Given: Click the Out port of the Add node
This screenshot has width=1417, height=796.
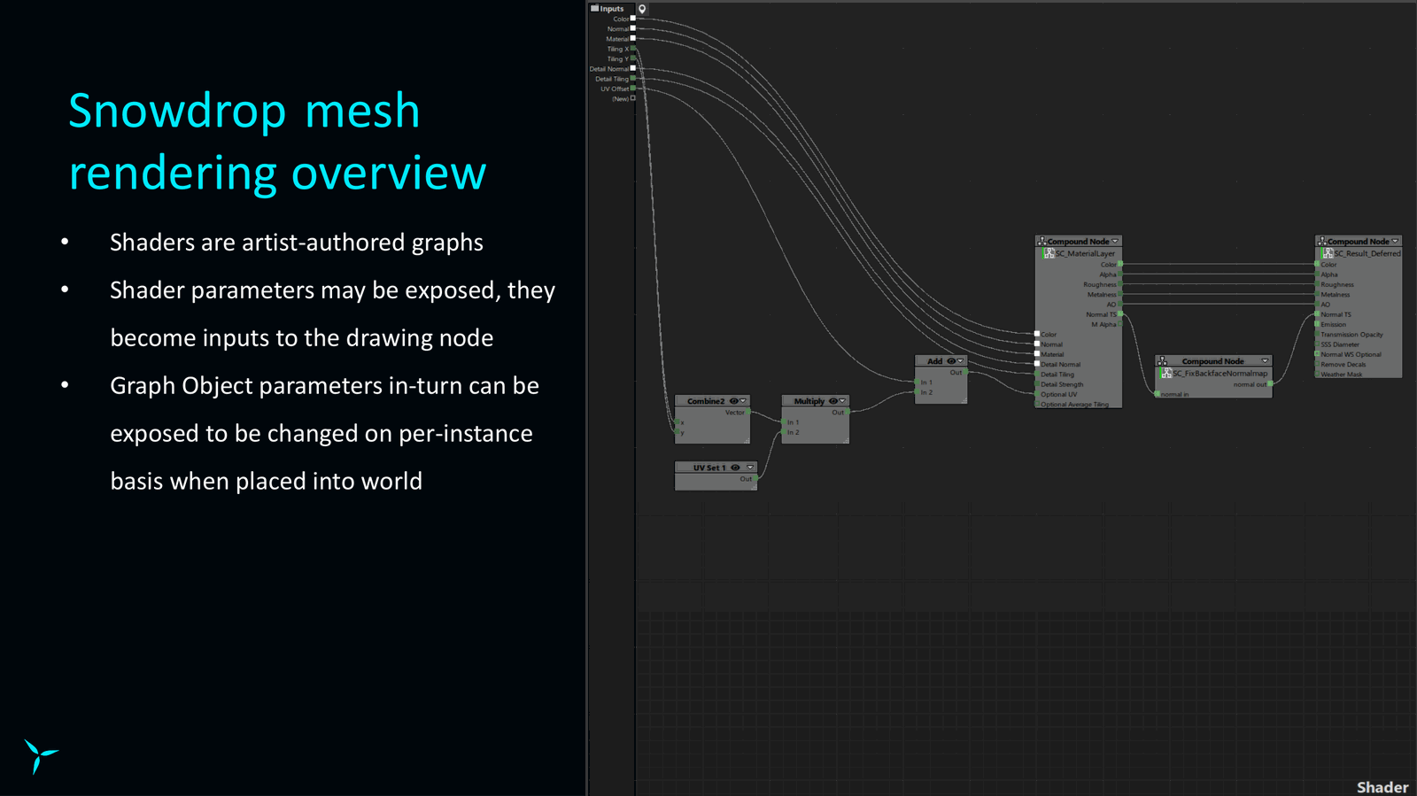Looking at the screenshot, I should point(966,373).
